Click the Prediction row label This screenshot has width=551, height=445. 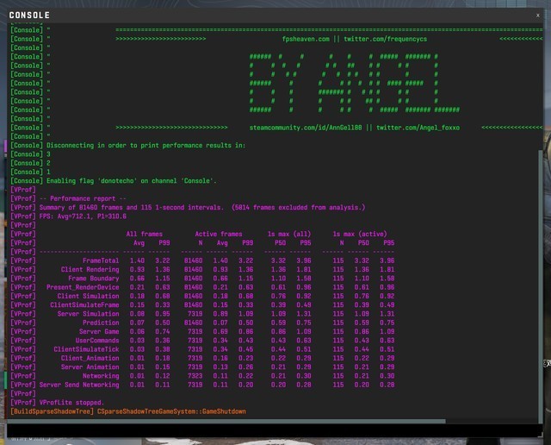101,323
